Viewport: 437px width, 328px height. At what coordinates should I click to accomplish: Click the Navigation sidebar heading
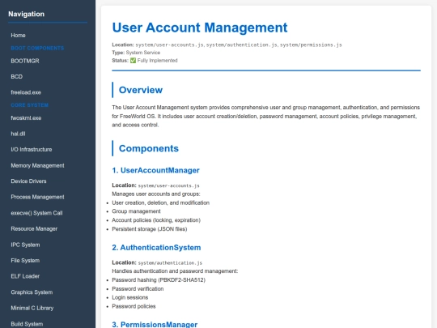pyautogui.click(x=26, y=14)
